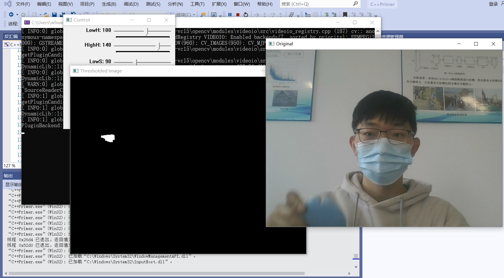Toggle a bookmark with the bookmark icon
Image resolution: width=504 pixels, height=278 pixels.
coord(345,14)
